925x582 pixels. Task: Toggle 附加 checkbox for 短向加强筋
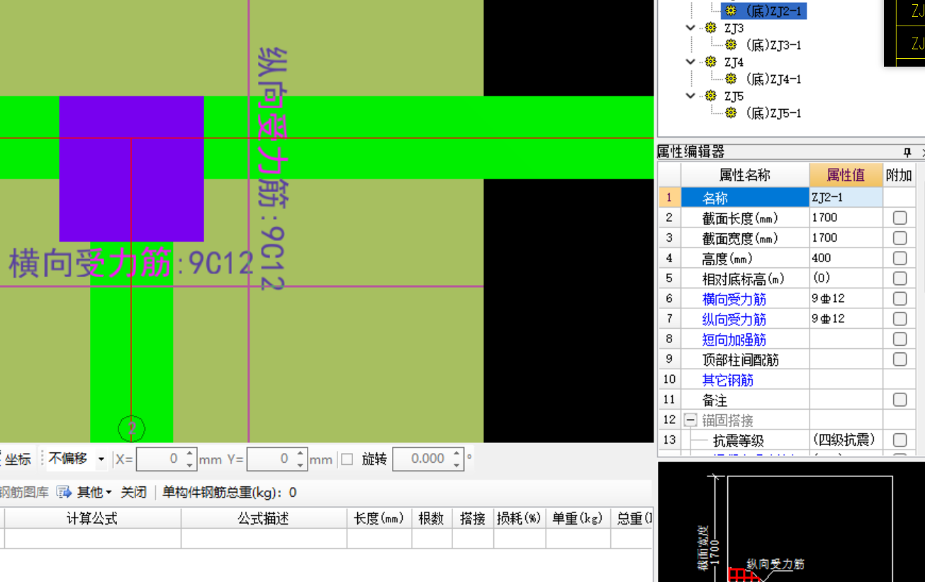(x=899, y=339)
